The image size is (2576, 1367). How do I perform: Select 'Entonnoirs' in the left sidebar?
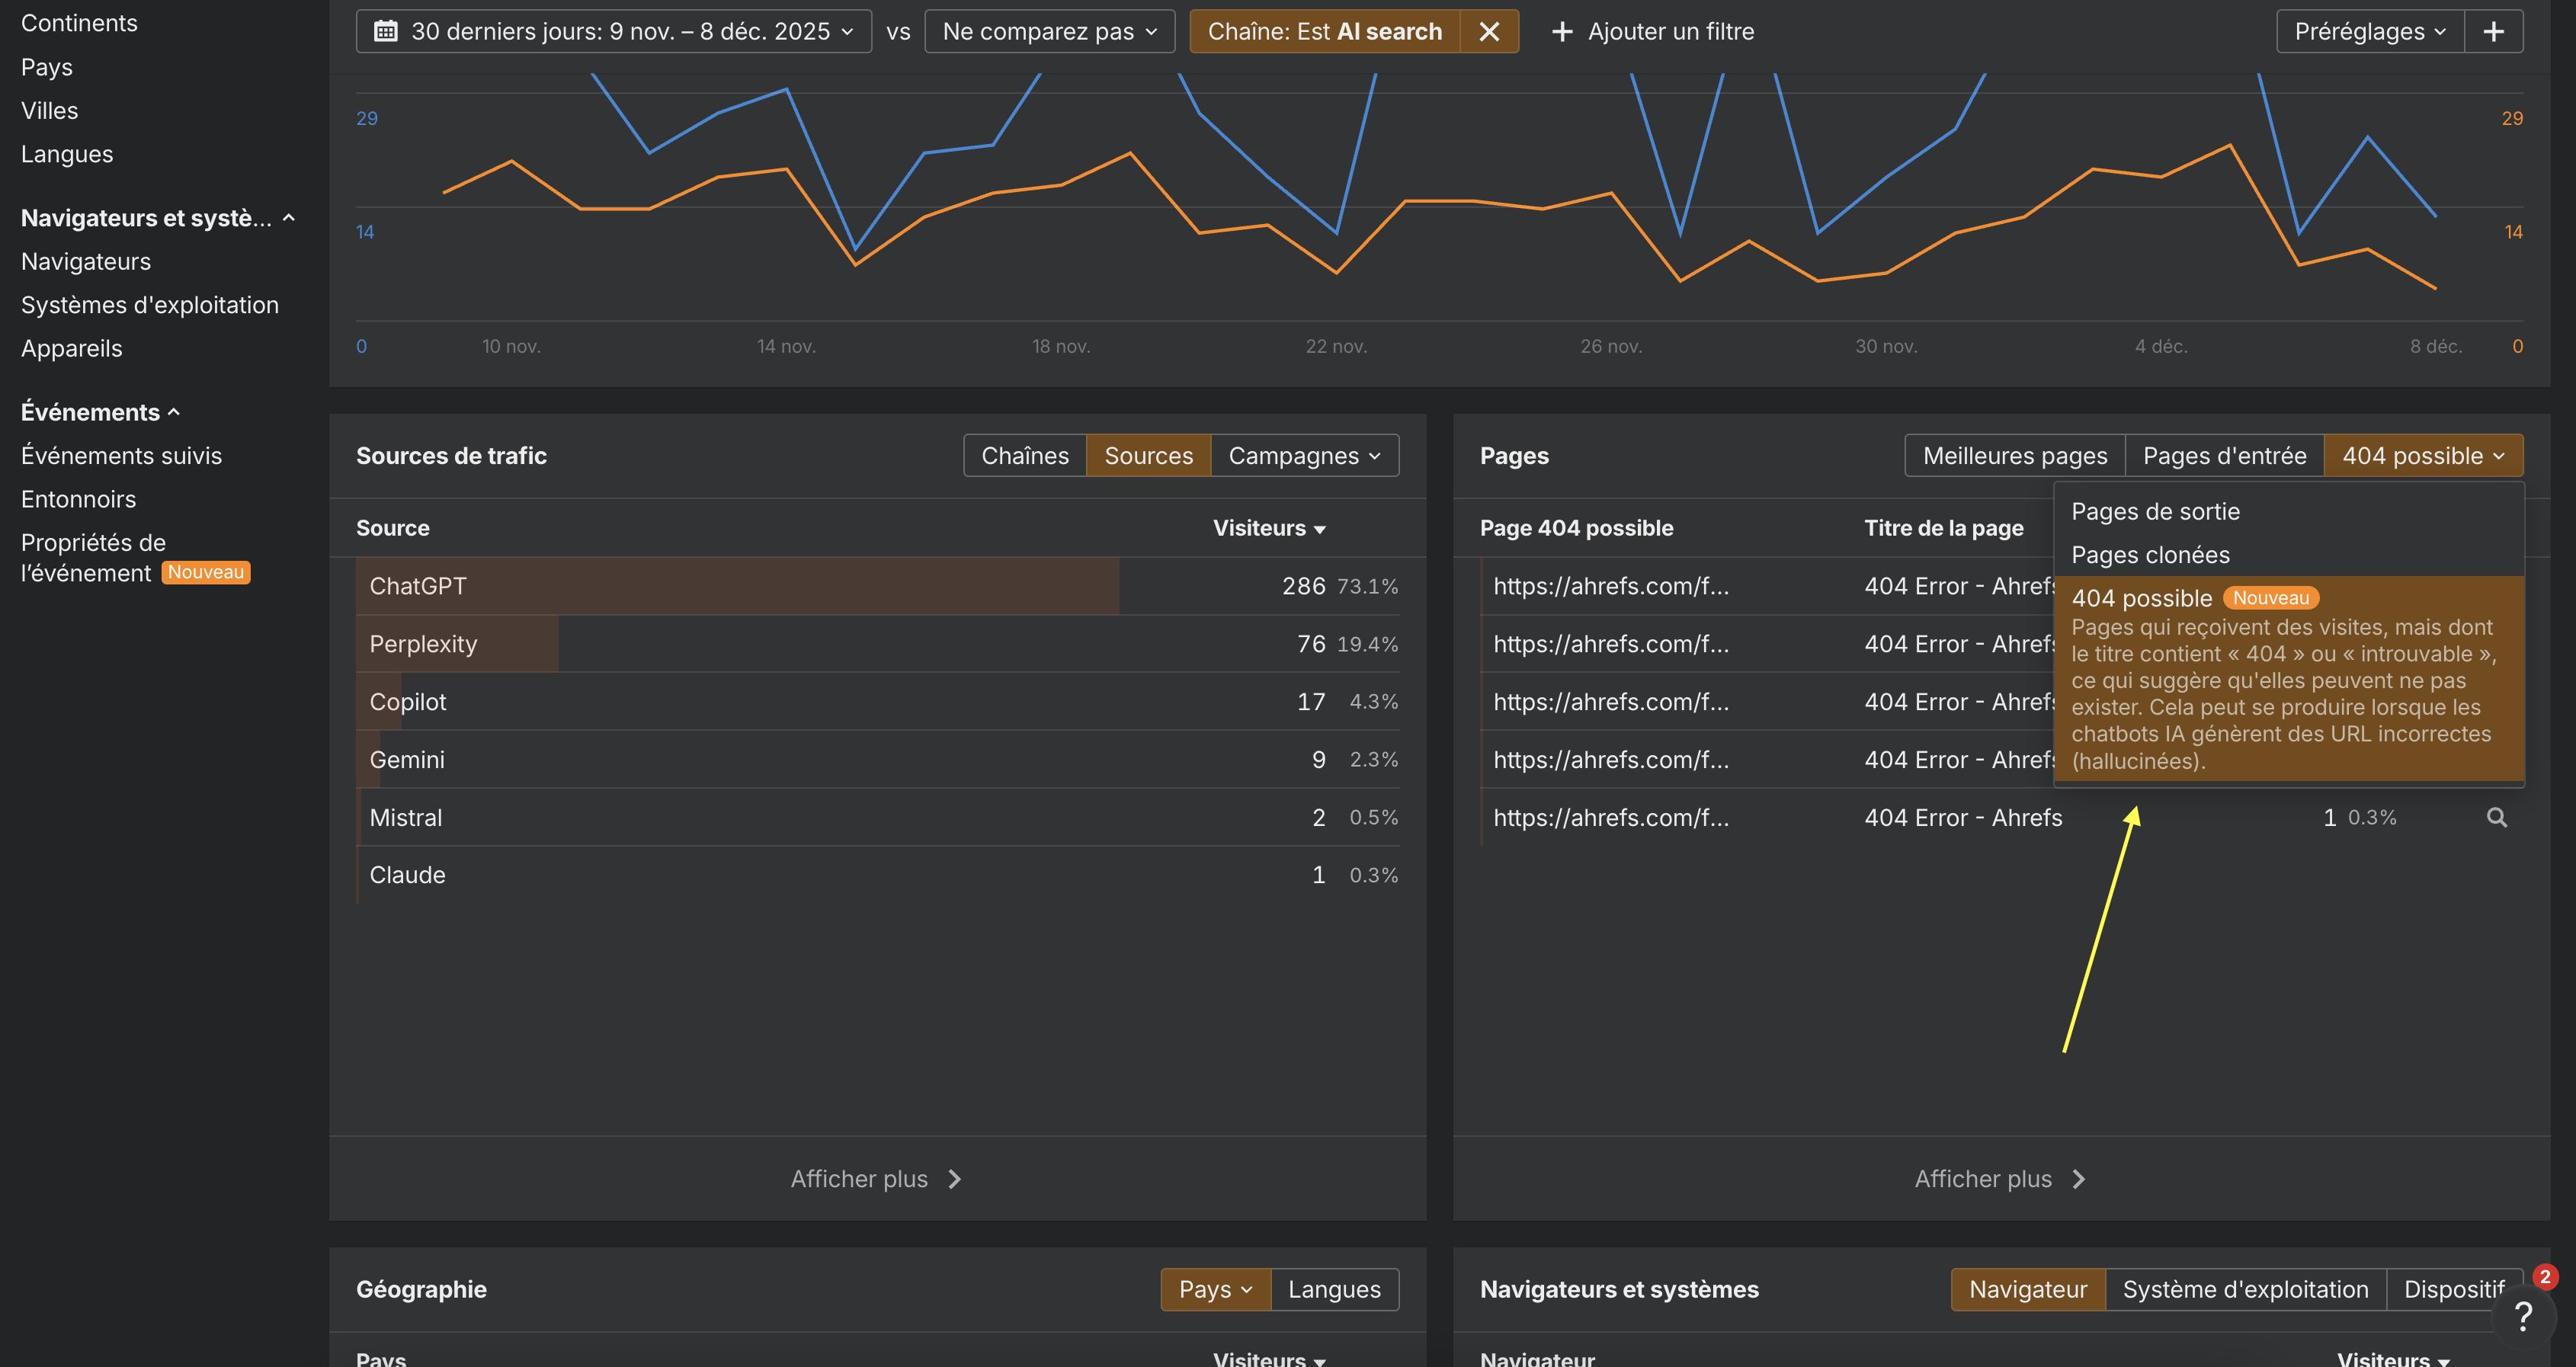pos(79,498)
